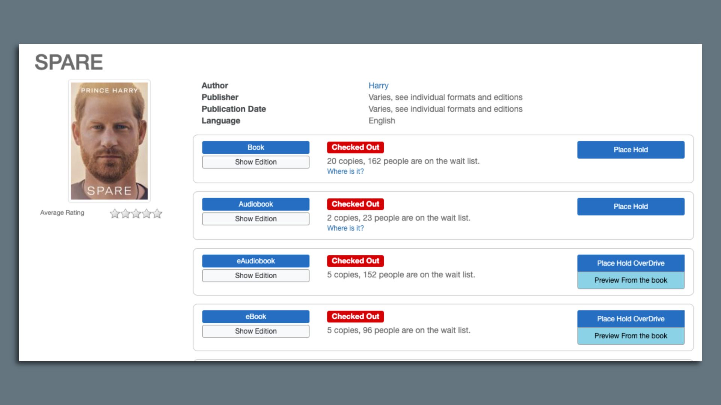Click the Checked Out badge for Book

(x=355, y=147)
